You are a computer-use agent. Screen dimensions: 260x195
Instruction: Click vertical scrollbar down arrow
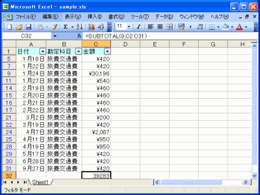[254, 176]
